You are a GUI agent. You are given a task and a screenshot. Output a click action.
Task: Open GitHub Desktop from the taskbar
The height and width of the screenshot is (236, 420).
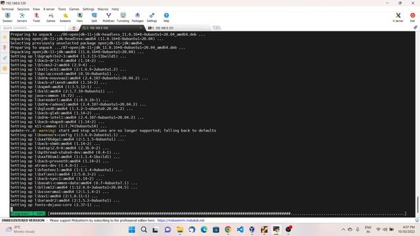(x=192, y=229)
